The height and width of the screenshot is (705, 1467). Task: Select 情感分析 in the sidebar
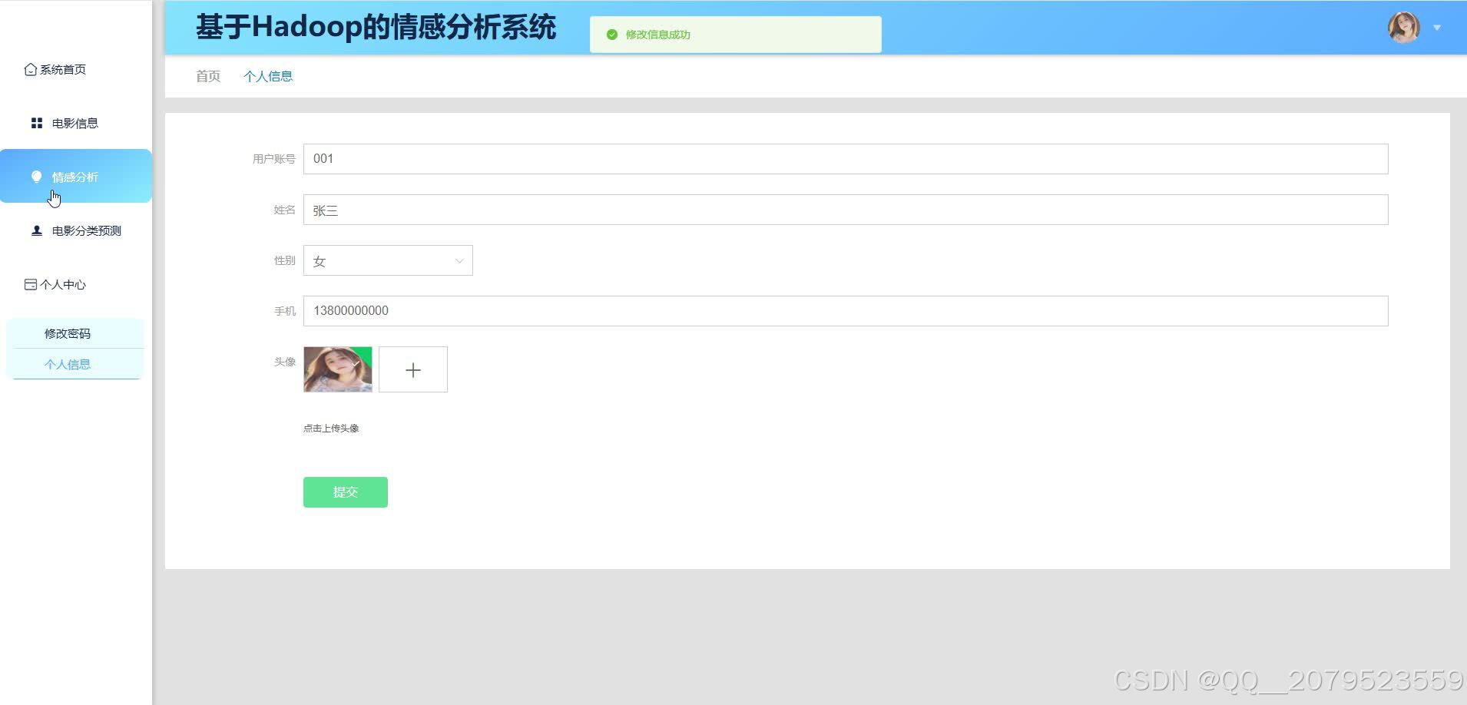click(x=76, y=176)
